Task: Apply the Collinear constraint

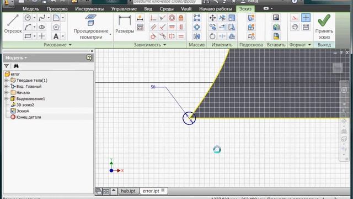Action: [163, 18]
